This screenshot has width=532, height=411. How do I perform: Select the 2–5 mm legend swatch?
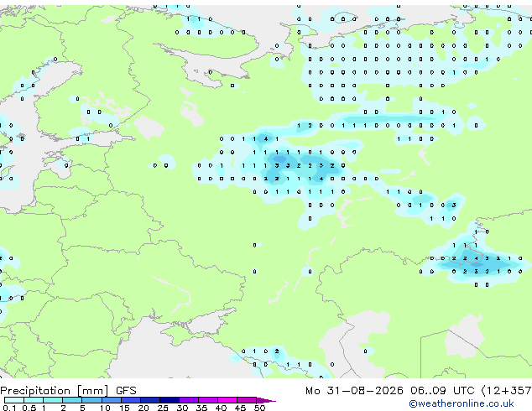[x=72, y=400]
